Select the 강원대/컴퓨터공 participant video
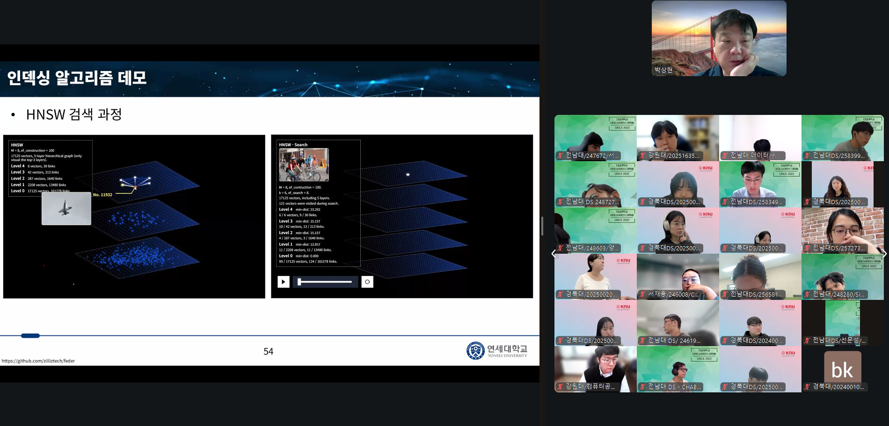Viewport: 889px width, 426px height. tap(595, 368)
